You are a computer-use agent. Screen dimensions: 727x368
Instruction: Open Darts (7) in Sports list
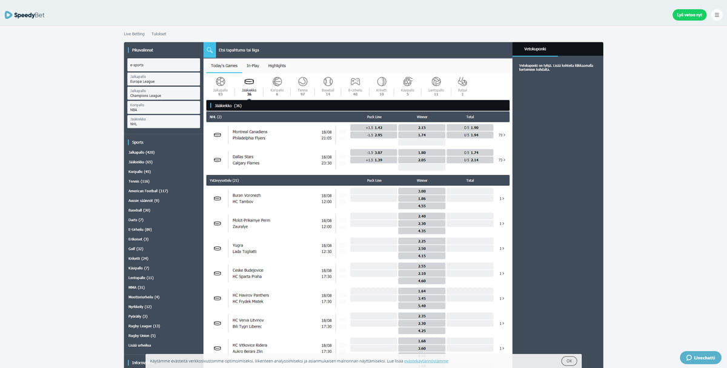click(x=136, y=220)
